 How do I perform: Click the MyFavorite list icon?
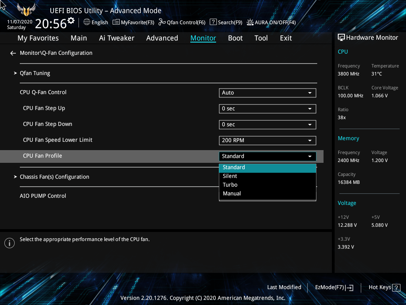(116, 22)
